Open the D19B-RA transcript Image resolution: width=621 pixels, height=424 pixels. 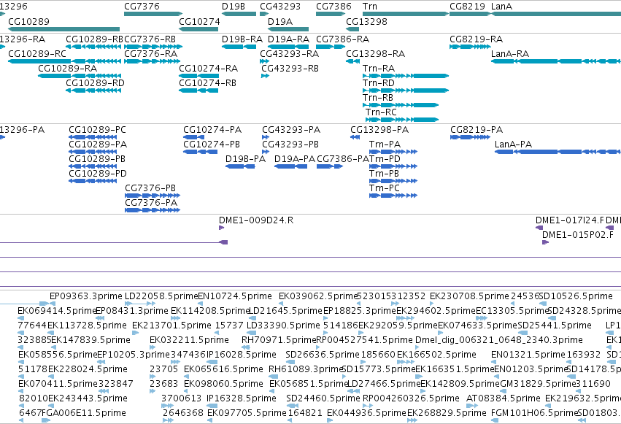pos(239,47)
